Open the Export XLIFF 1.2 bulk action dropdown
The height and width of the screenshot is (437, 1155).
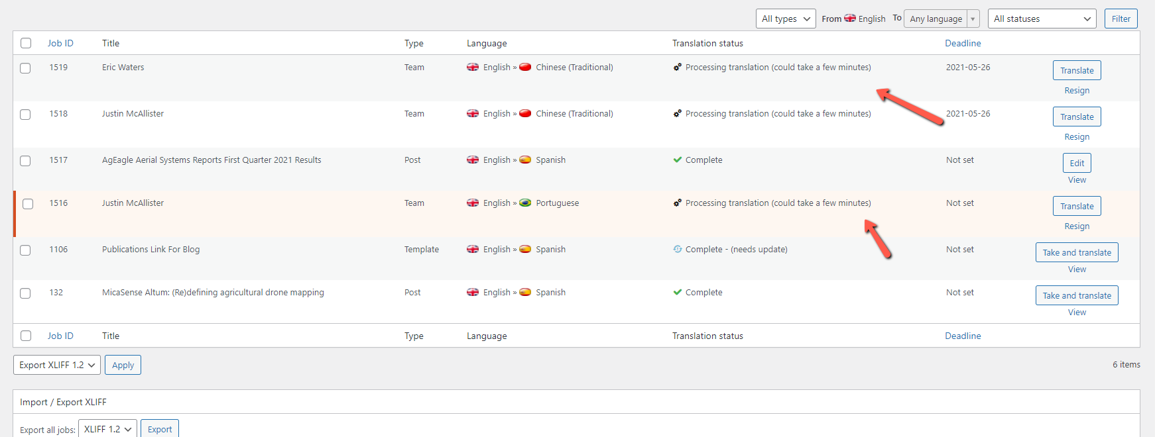coord(57,365)
